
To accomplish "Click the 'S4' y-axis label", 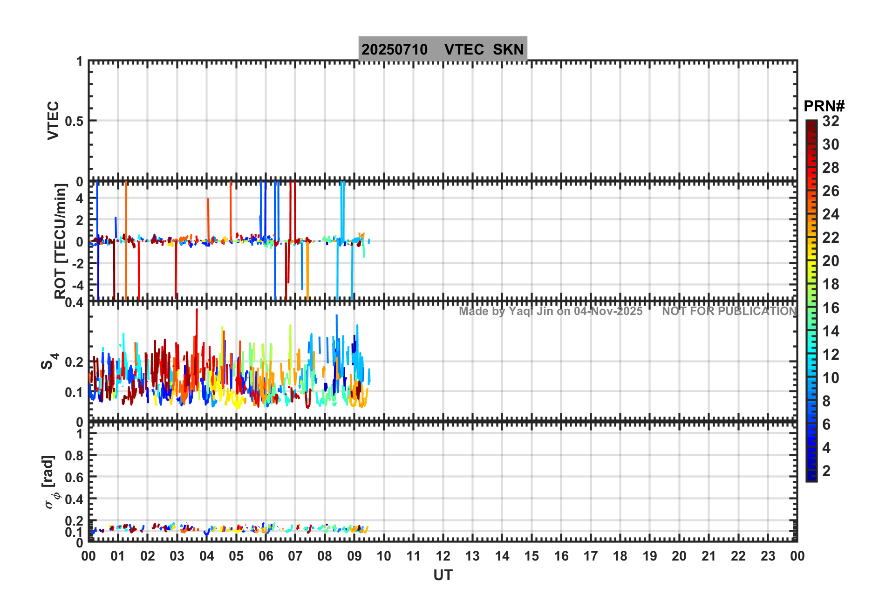I will [x=49, y=362].
